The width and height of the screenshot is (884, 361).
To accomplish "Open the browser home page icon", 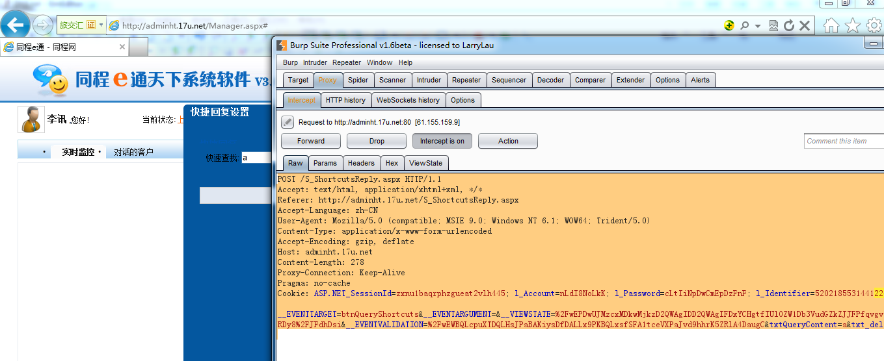I will 831,25.
